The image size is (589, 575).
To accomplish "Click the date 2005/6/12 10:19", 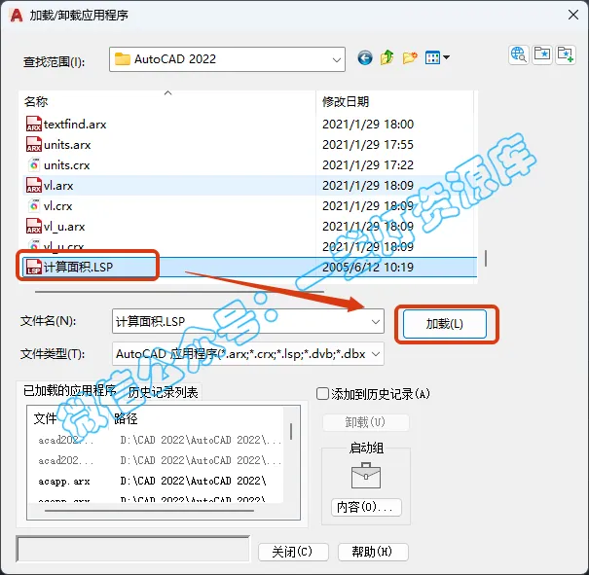I will [x=368, y=268].
